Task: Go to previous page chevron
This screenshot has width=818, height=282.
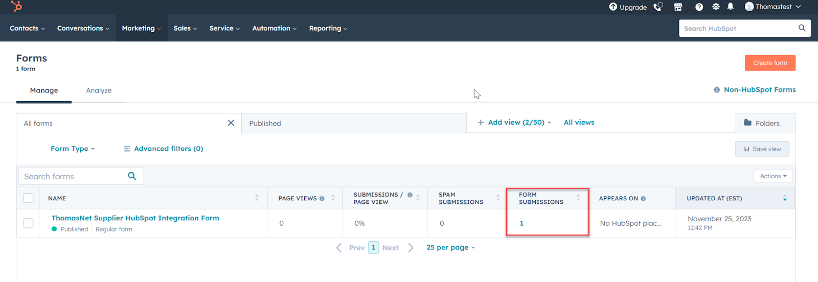Action: (339, 248)
